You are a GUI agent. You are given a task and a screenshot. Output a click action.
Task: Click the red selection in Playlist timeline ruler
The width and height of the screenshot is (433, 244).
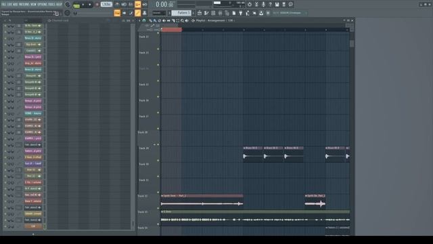coord(171,30)
